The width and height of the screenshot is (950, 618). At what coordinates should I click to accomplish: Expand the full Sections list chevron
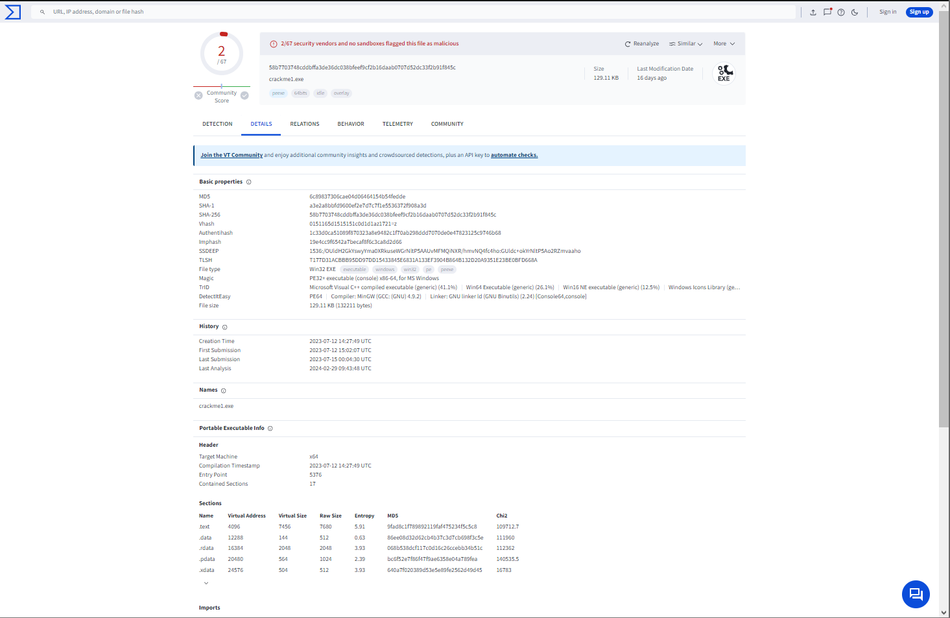pos(206,583)
